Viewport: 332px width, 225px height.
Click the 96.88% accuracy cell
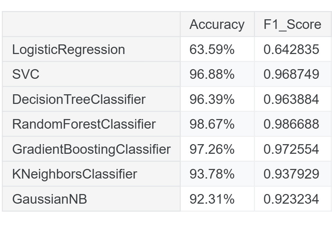(217, 74)
